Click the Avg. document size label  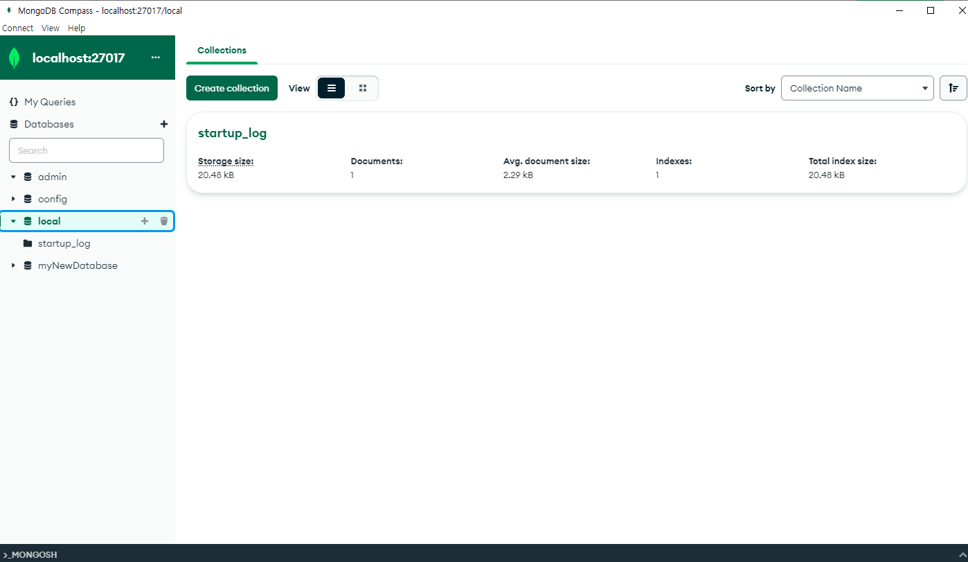point(546,161)
